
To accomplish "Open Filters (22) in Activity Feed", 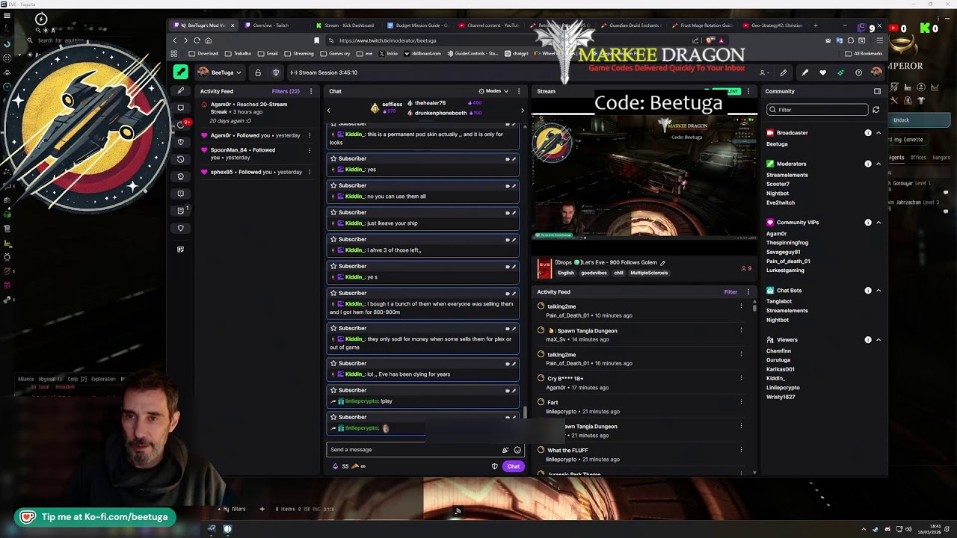I will [286, 91].
